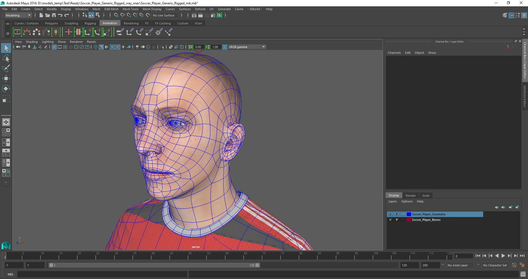Click Soccer_Player_Geometry layer color swatch

point(409,214)
